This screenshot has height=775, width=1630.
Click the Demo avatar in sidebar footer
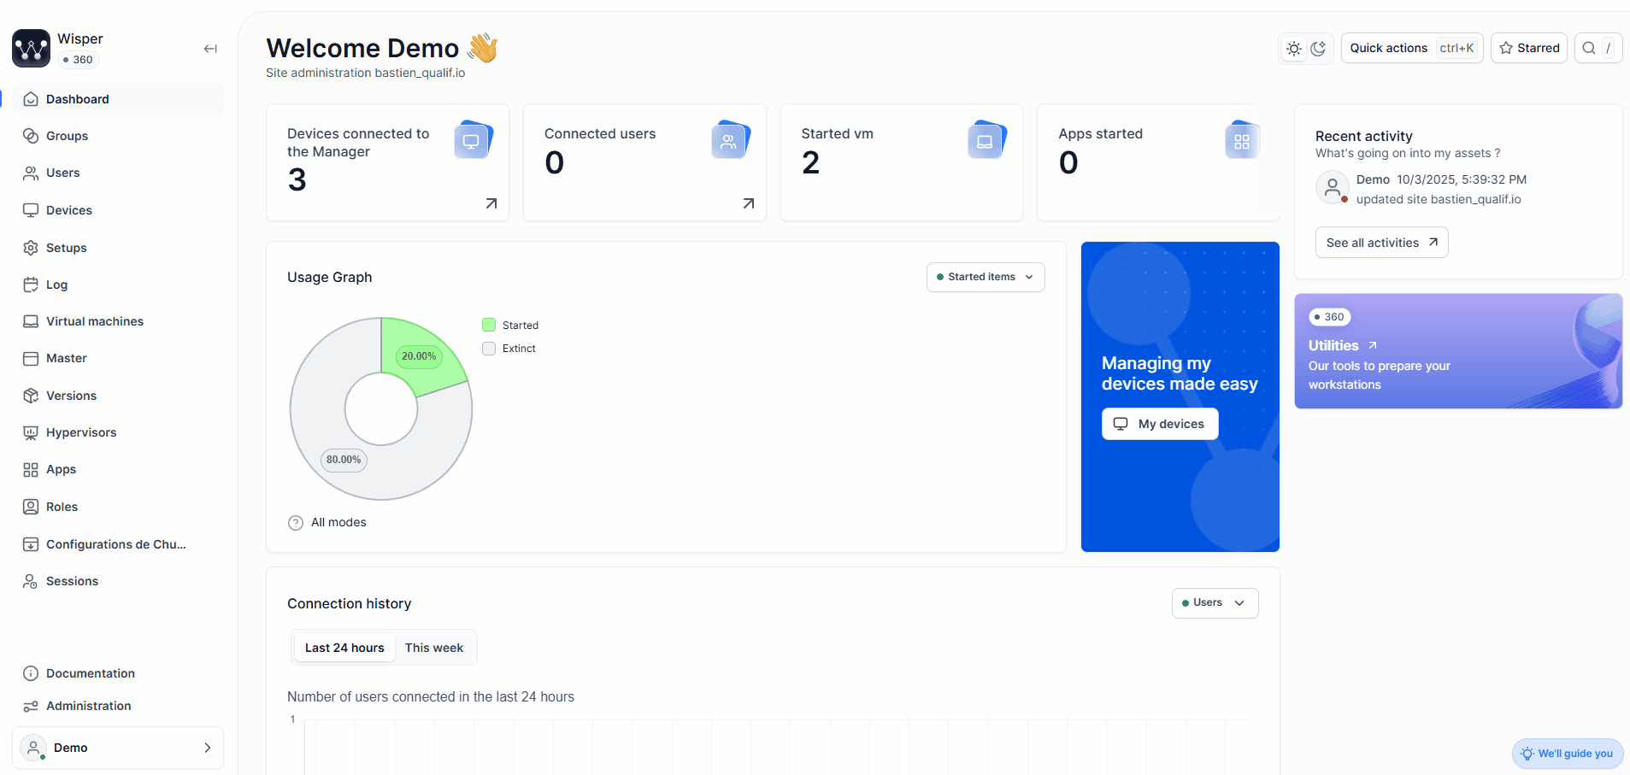point(33,748)
